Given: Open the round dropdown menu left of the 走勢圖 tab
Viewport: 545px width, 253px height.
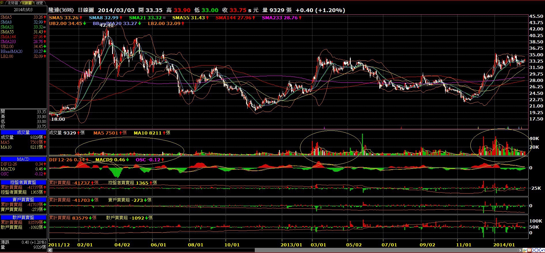Looking at the screenshot, I should [3, 3].
